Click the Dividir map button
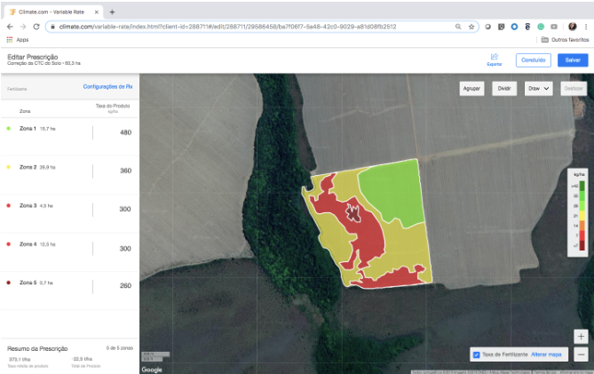 tap(504, 88)
